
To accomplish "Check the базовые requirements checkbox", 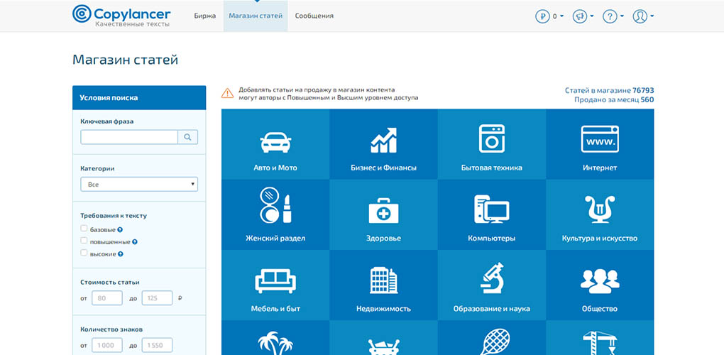I will click(84, 229).
